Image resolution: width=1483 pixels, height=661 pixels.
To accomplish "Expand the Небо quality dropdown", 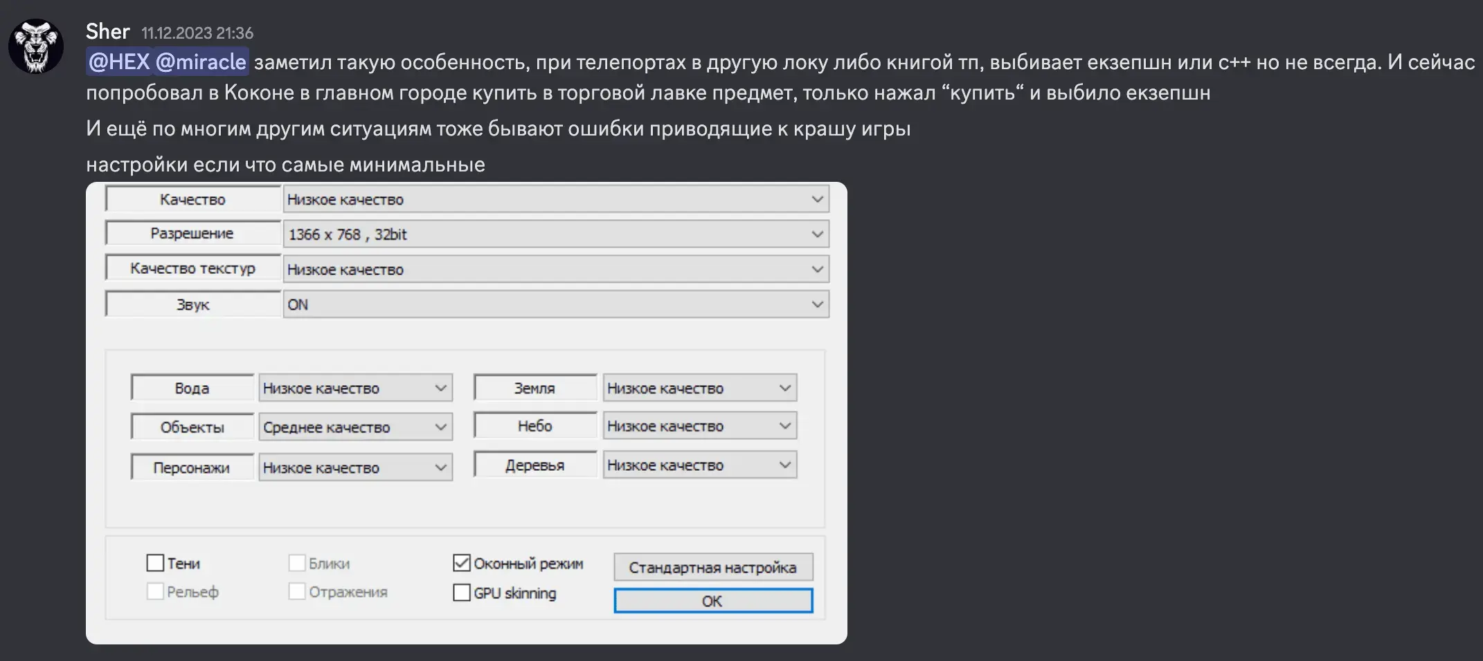I will click(x=699, y=426).
